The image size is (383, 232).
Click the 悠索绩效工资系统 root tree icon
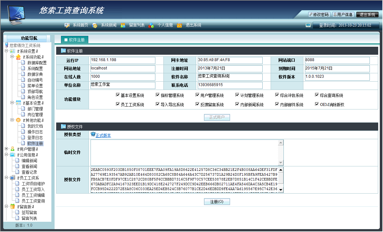tap(7, 45)
